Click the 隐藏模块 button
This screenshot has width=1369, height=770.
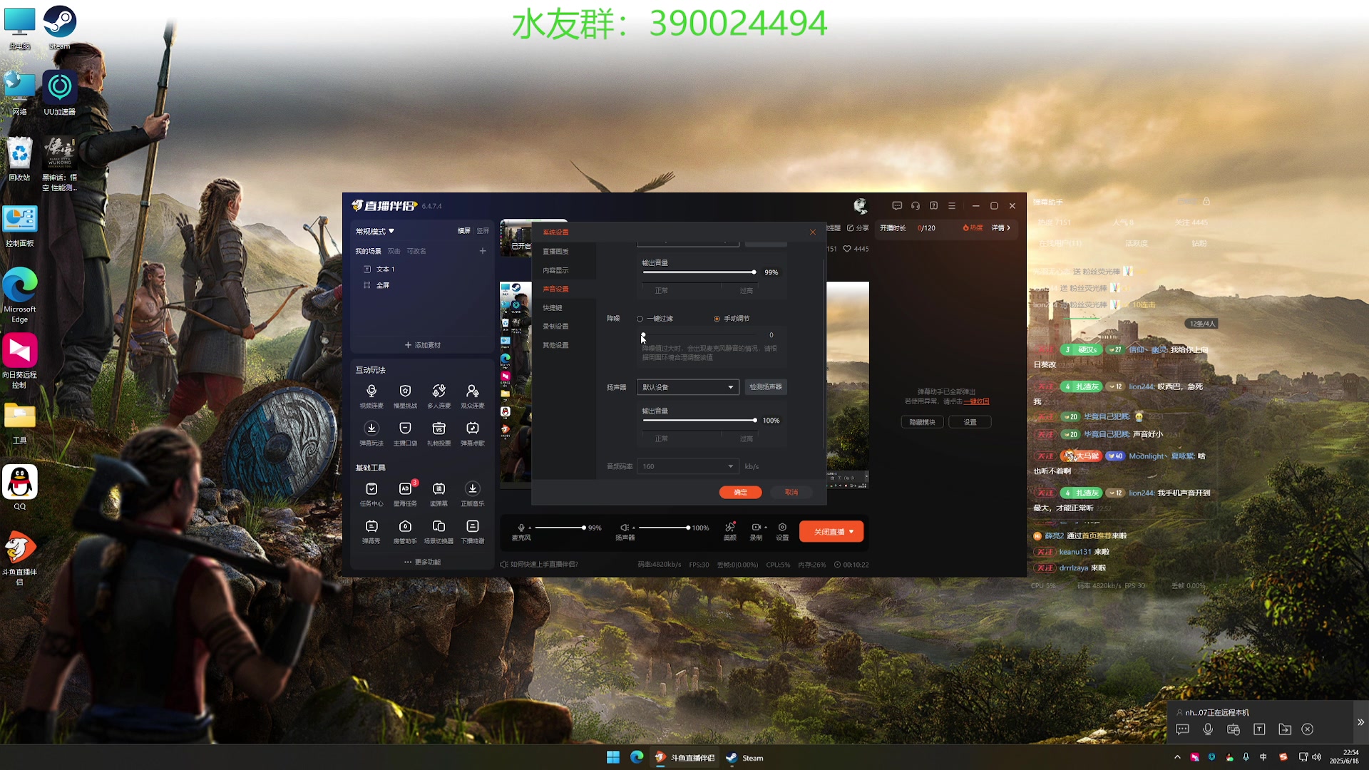(922, 422)
